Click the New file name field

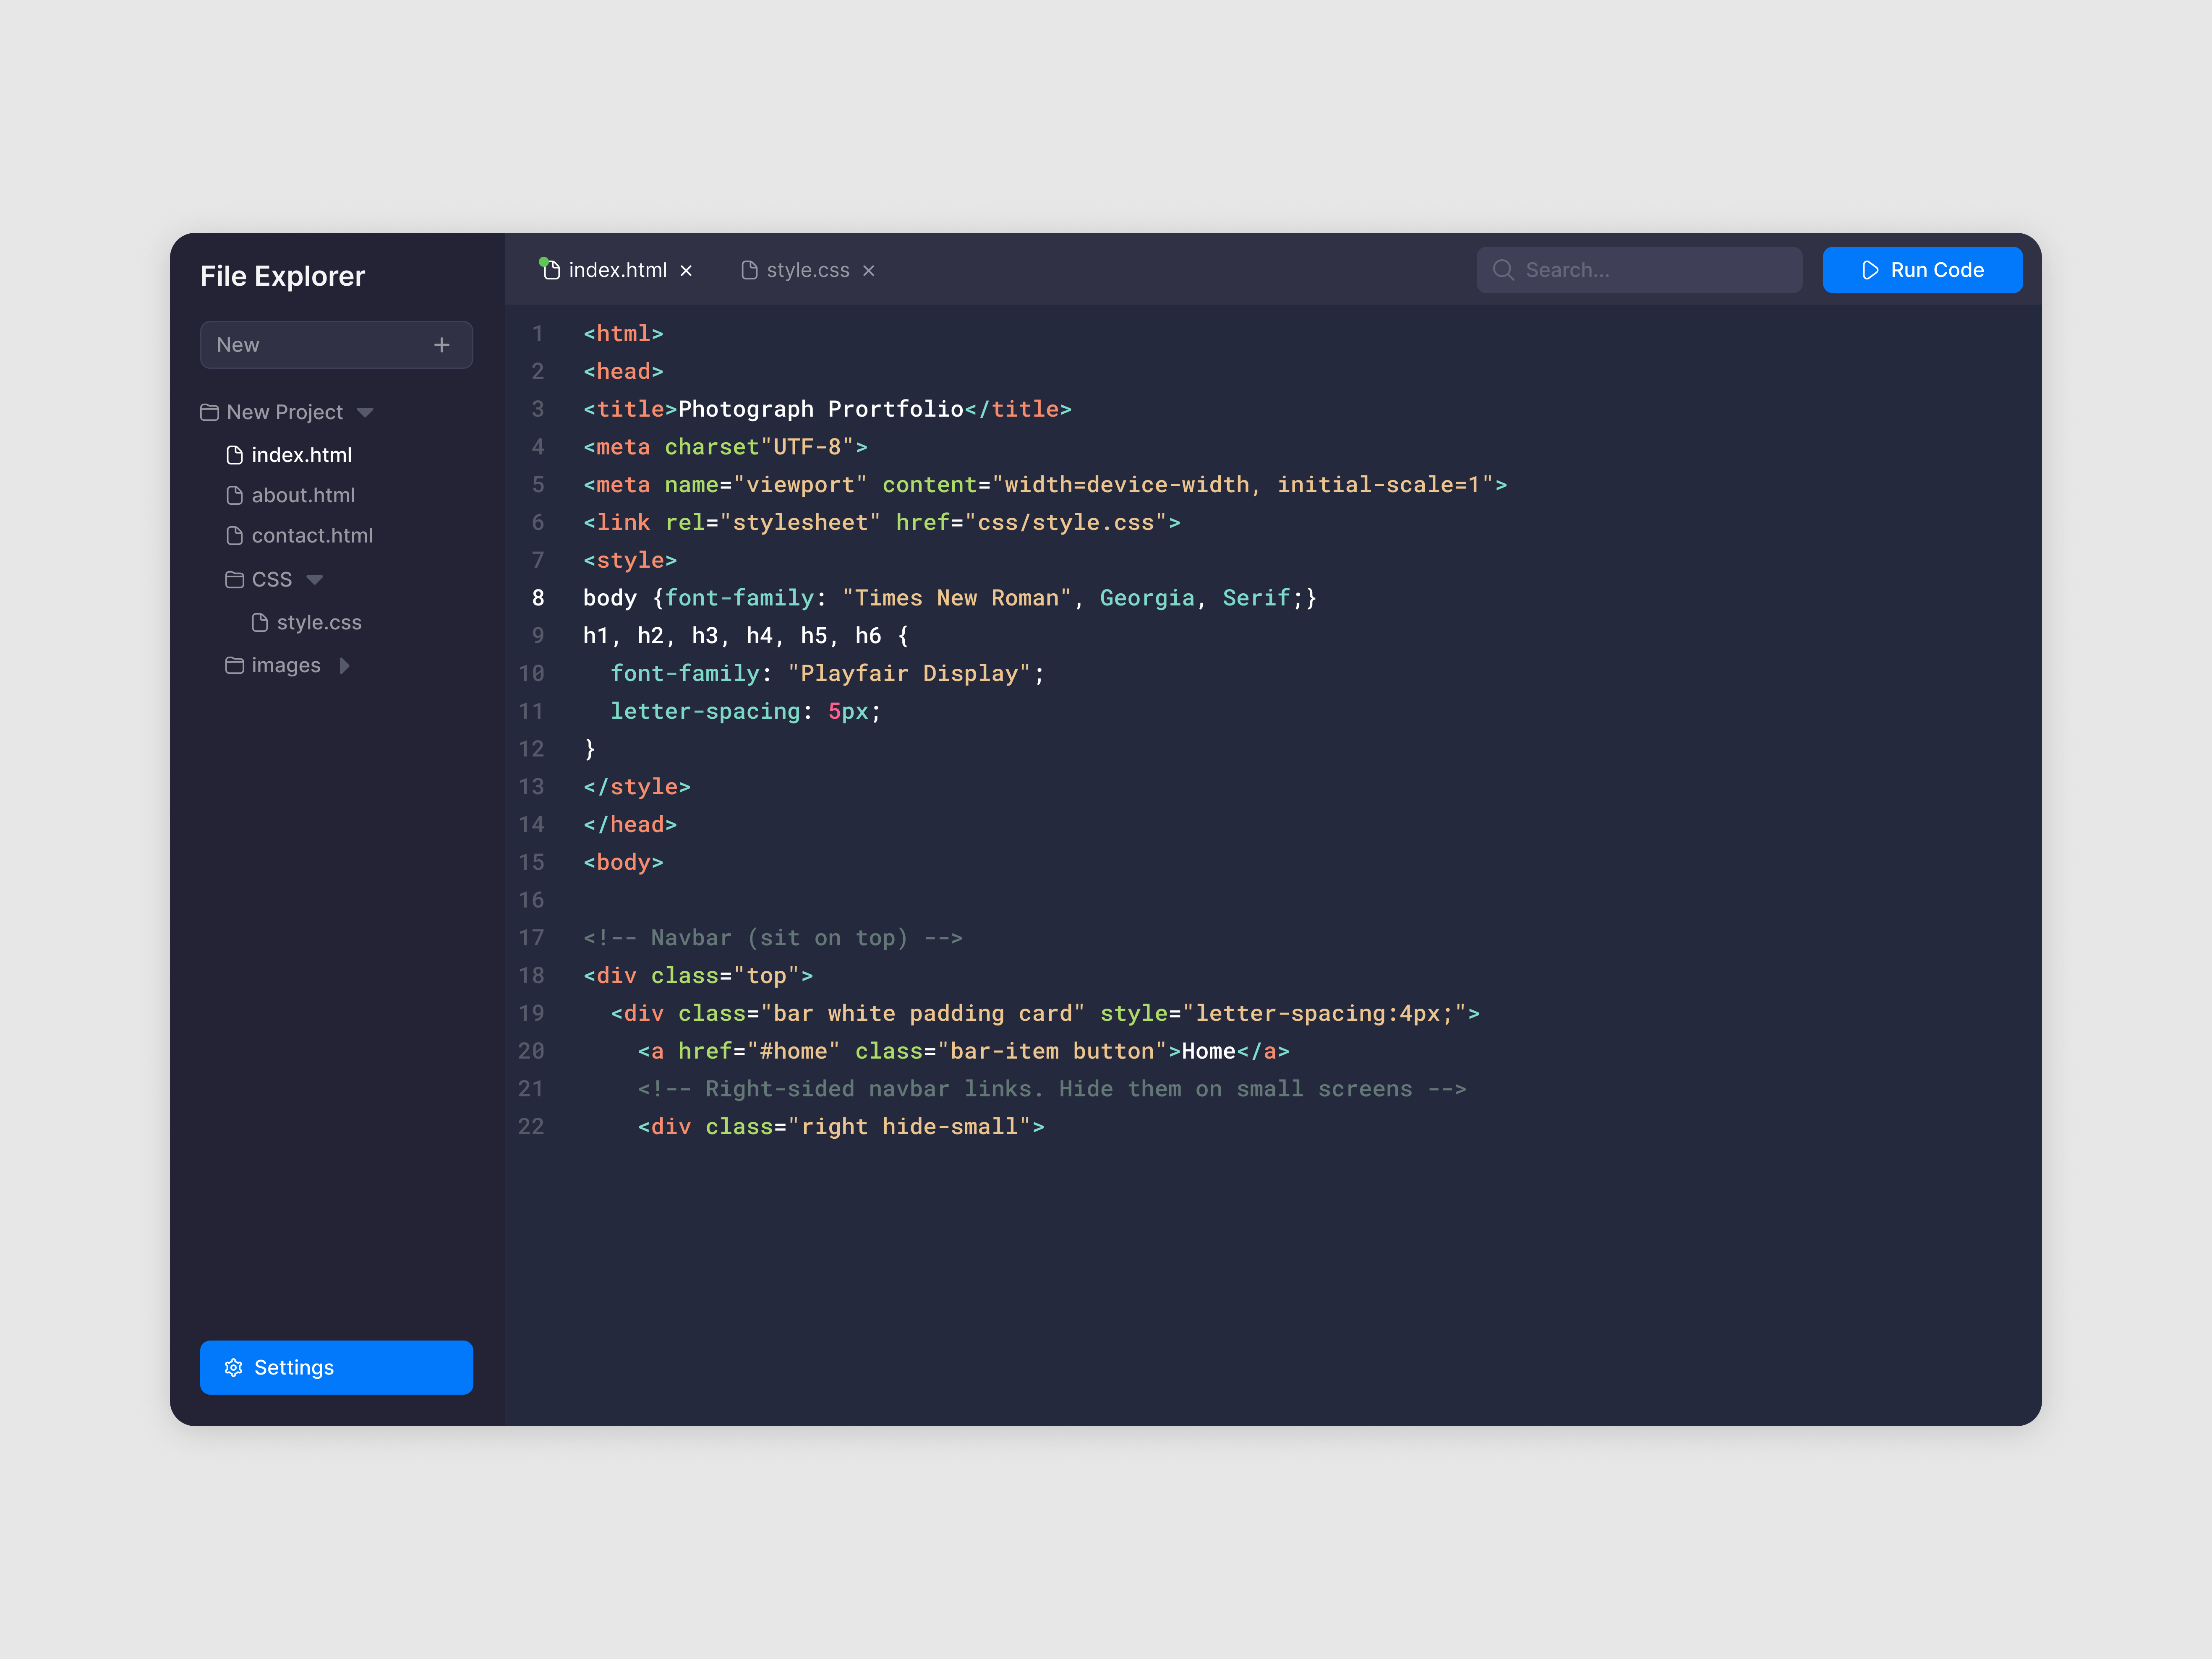pyautogui.click(x=336, y=345)
